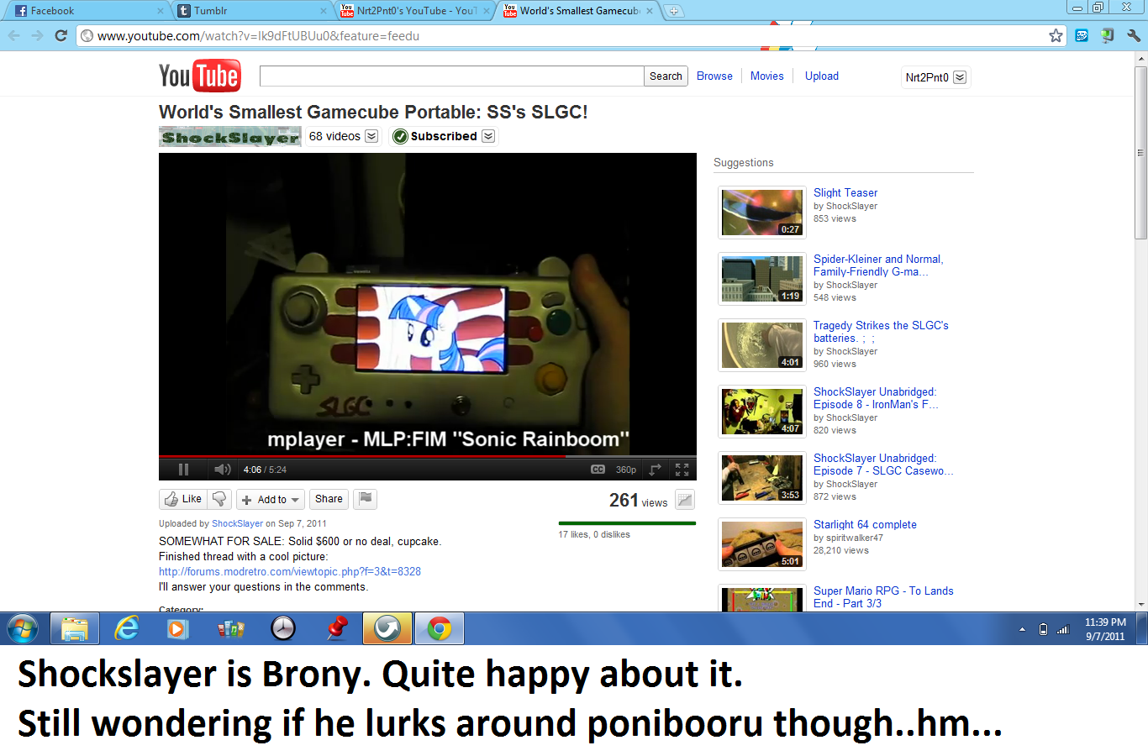The height and width of the screenshot is (756, 1148).
Task: Toggle closed captions CC button
Action: pyautogui.click(x=598, y=470)
